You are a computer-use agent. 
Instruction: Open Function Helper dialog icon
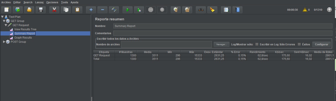(x=226, y=10)
